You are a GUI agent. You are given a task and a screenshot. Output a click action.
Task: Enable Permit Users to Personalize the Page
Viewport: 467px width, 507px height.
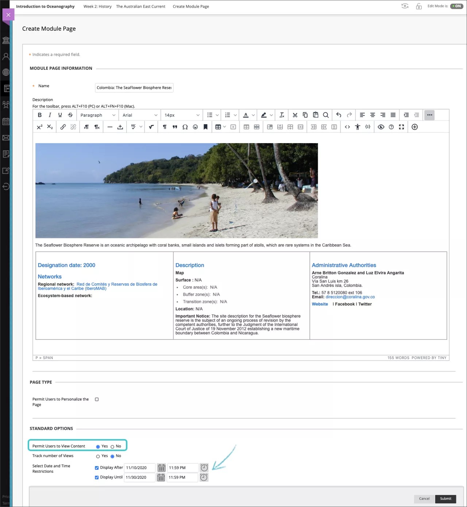pyautogui.click(x=96, y=399)
